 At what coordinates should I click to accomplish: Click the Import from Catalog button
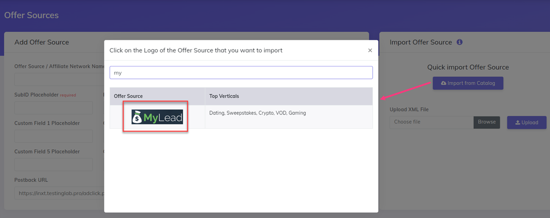tap(468, 83)
